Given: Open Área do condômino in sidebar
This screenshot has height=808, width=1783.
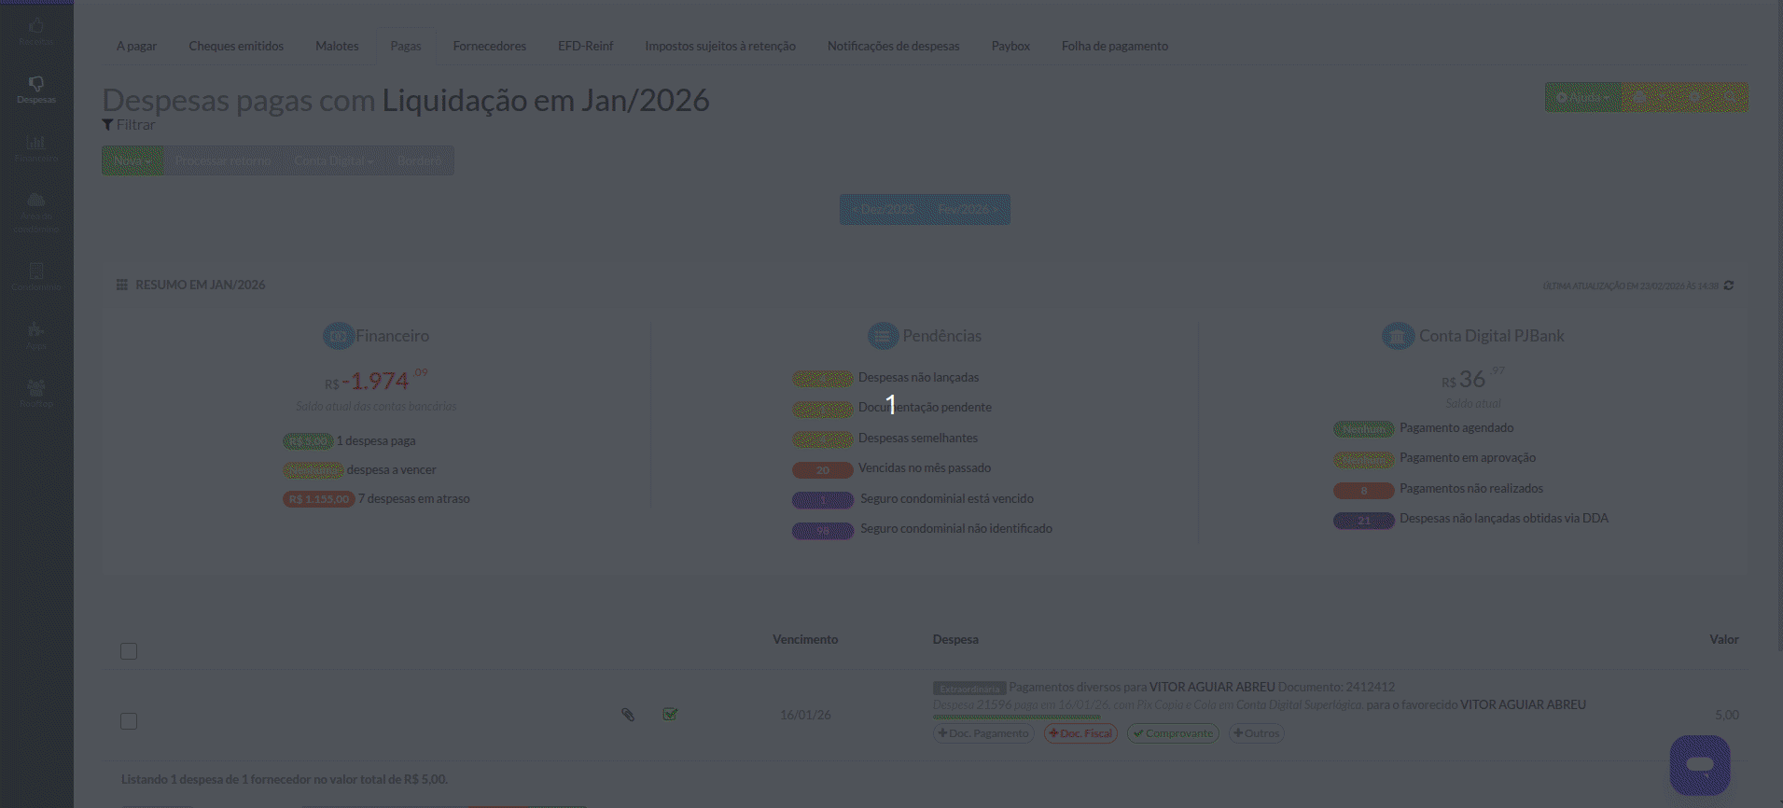Looking at the screenshot, I should click(36, 212).
